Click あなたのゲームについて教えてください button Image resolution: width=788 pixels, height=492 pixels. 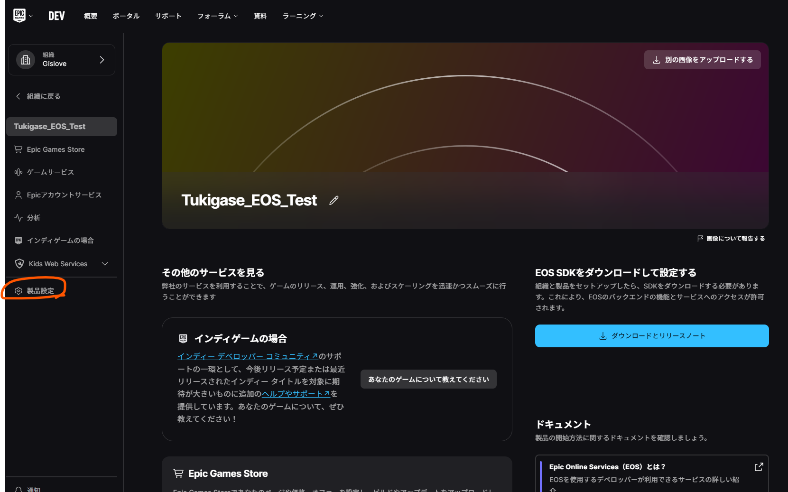tap(428, 379)
